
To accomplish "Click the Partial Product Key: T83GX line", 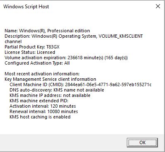I will (x=32, y=47).
